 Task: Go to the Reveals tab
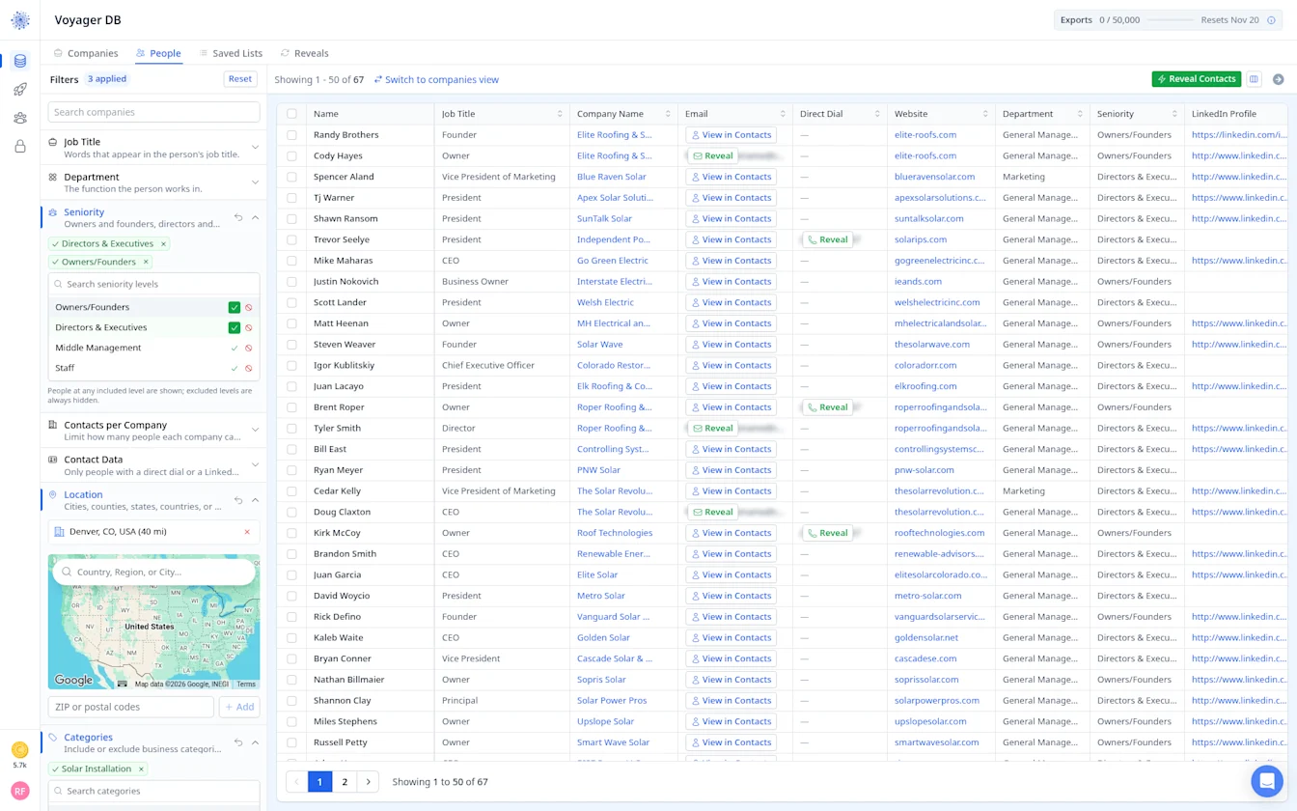304,53
